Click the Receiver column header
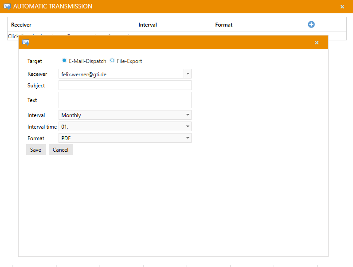Screen dimensions: 353x267 [21, 25]
